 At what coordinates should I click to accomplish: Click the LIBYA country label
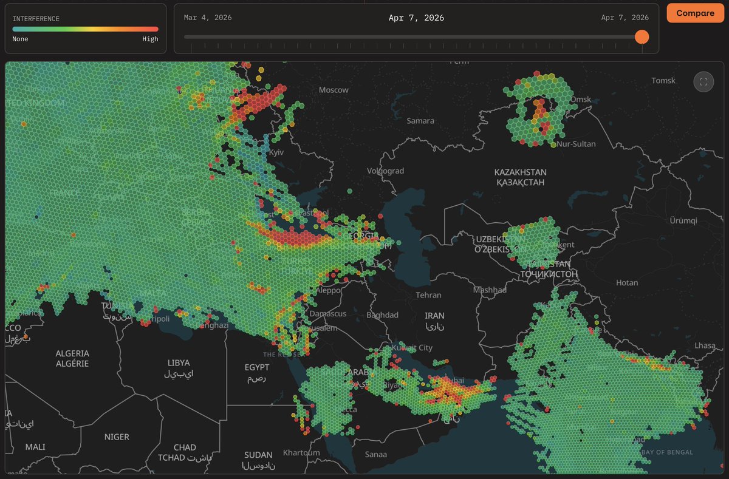click(x=179, y=368)
